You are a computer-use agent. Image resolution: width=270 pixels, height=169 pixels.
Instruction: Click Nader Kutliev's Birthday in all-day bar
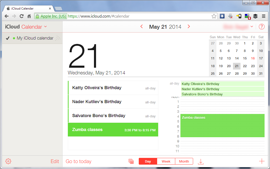(222, 89)
